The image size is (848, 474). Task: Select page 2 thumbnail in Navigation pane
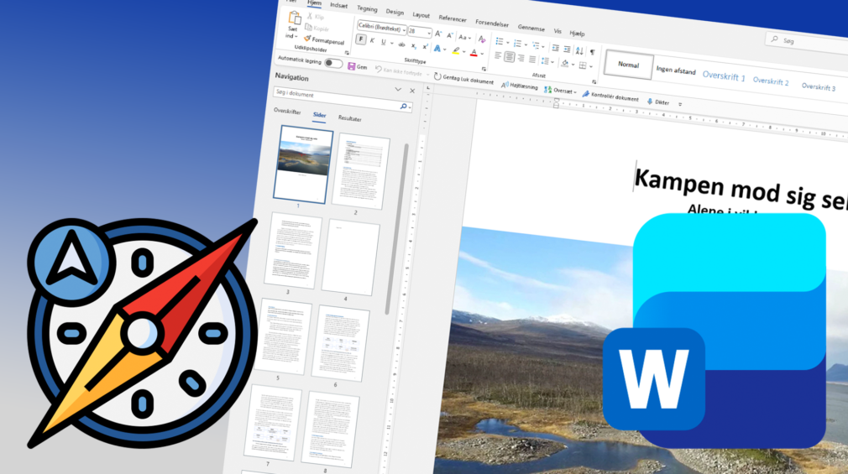pos(361,172)
